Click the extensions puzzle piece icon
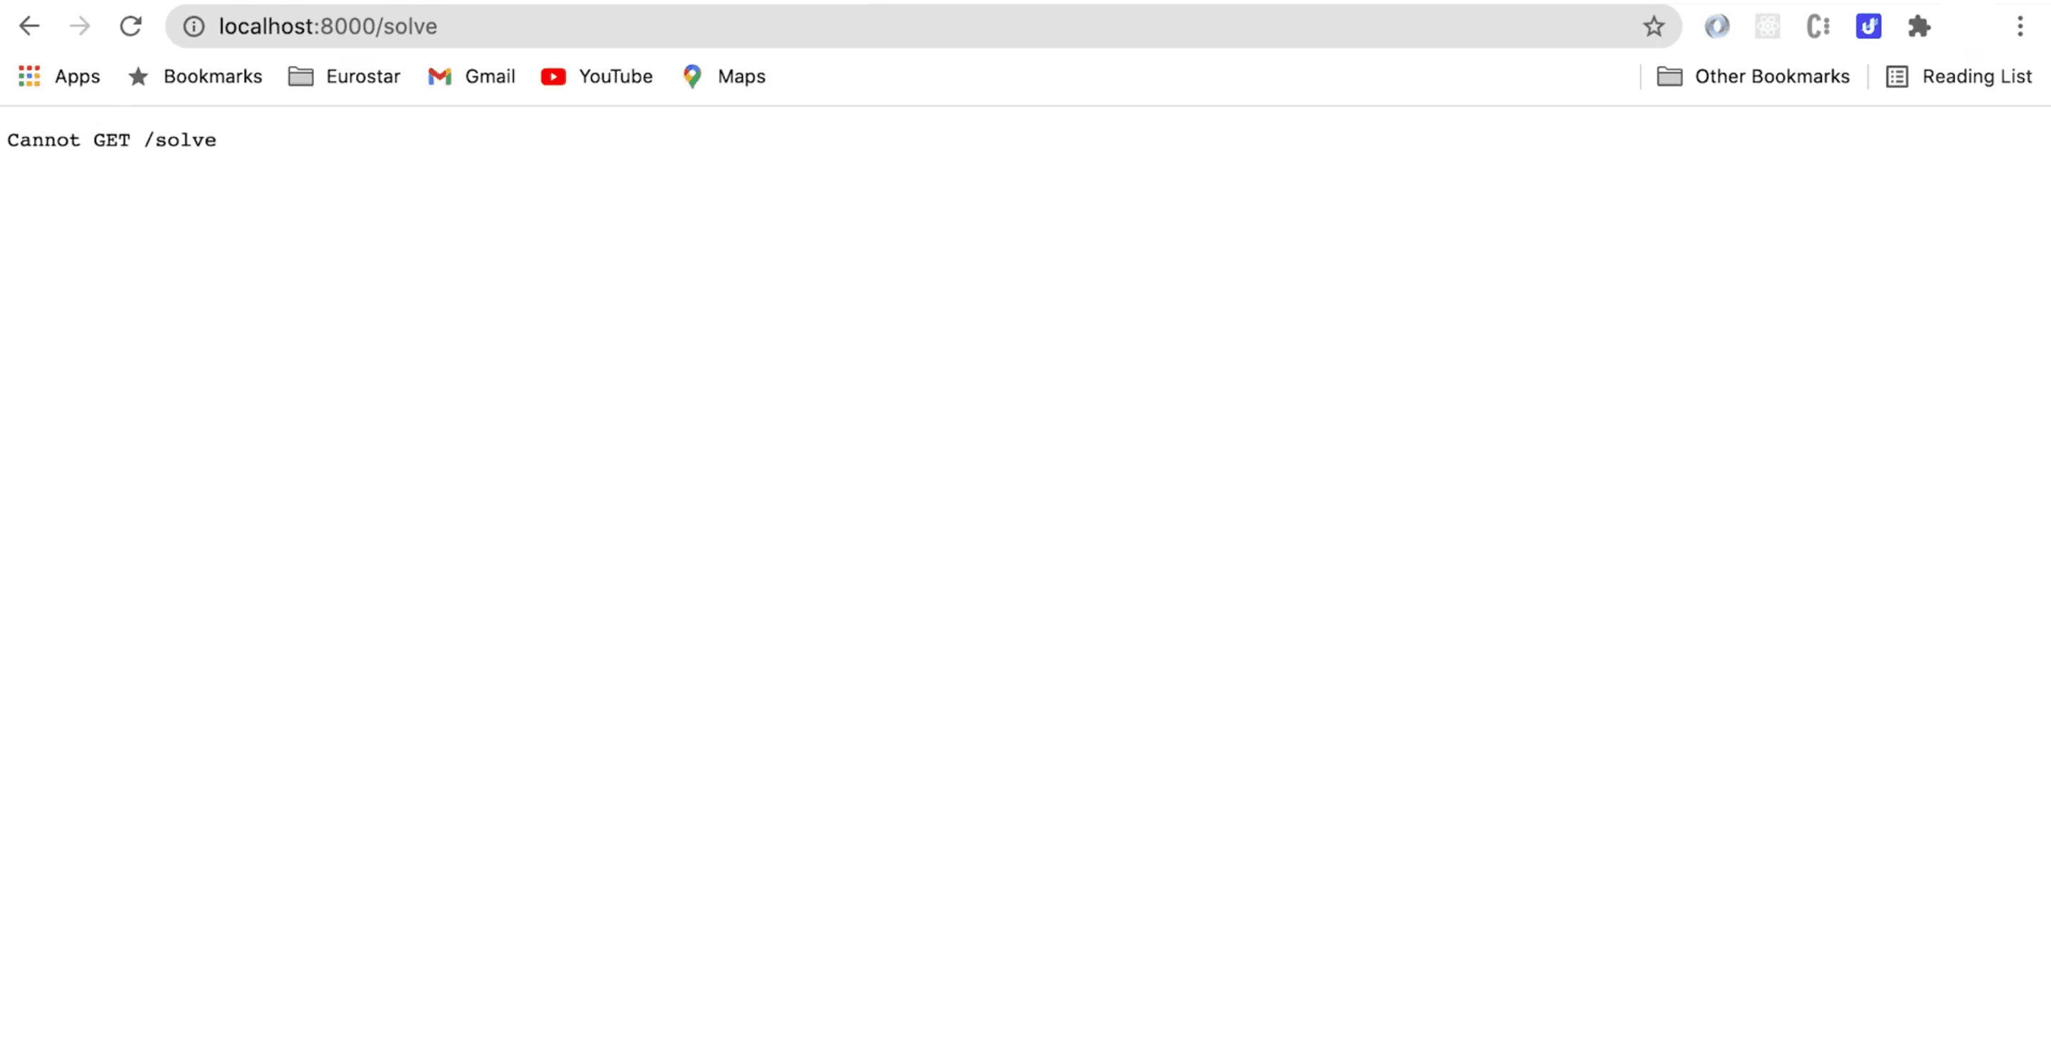This screenshot has height=1063, width=2051. click(1920, 26)
